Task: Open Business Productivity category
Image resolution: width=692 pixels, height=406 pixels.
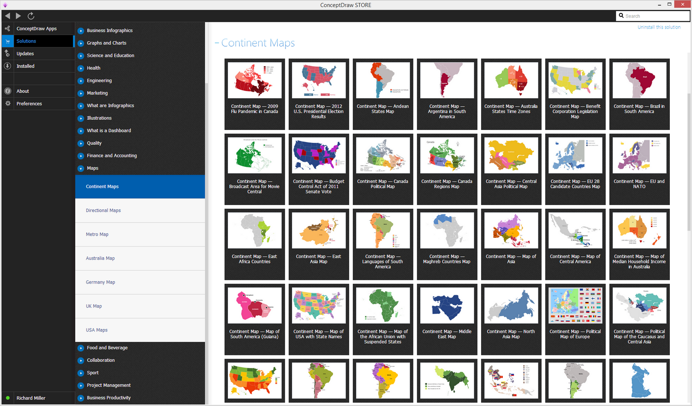Action: point(108,398)
